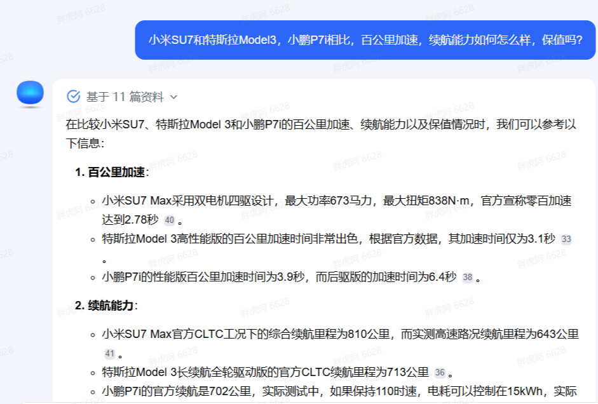
Task: Open the 基于 11 篇资料 sources label
Action: [x=125, y=97]
